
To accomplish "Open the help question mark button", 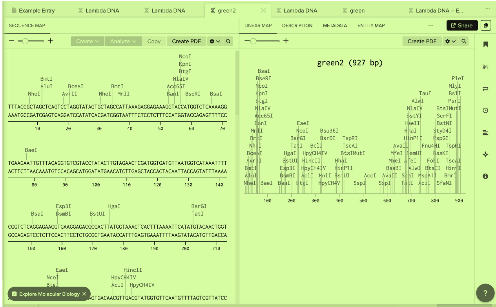I will 485,293.
